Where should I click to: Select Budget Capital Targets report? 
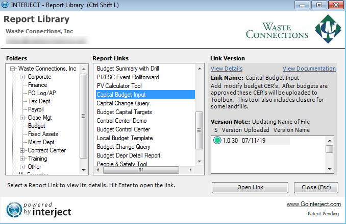124,112
